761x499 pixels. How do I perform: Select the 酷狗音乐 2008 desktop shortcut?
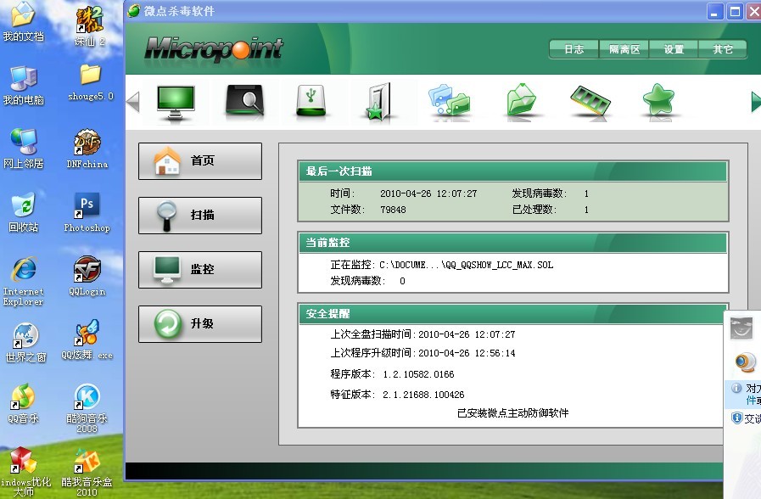(87, 408)
